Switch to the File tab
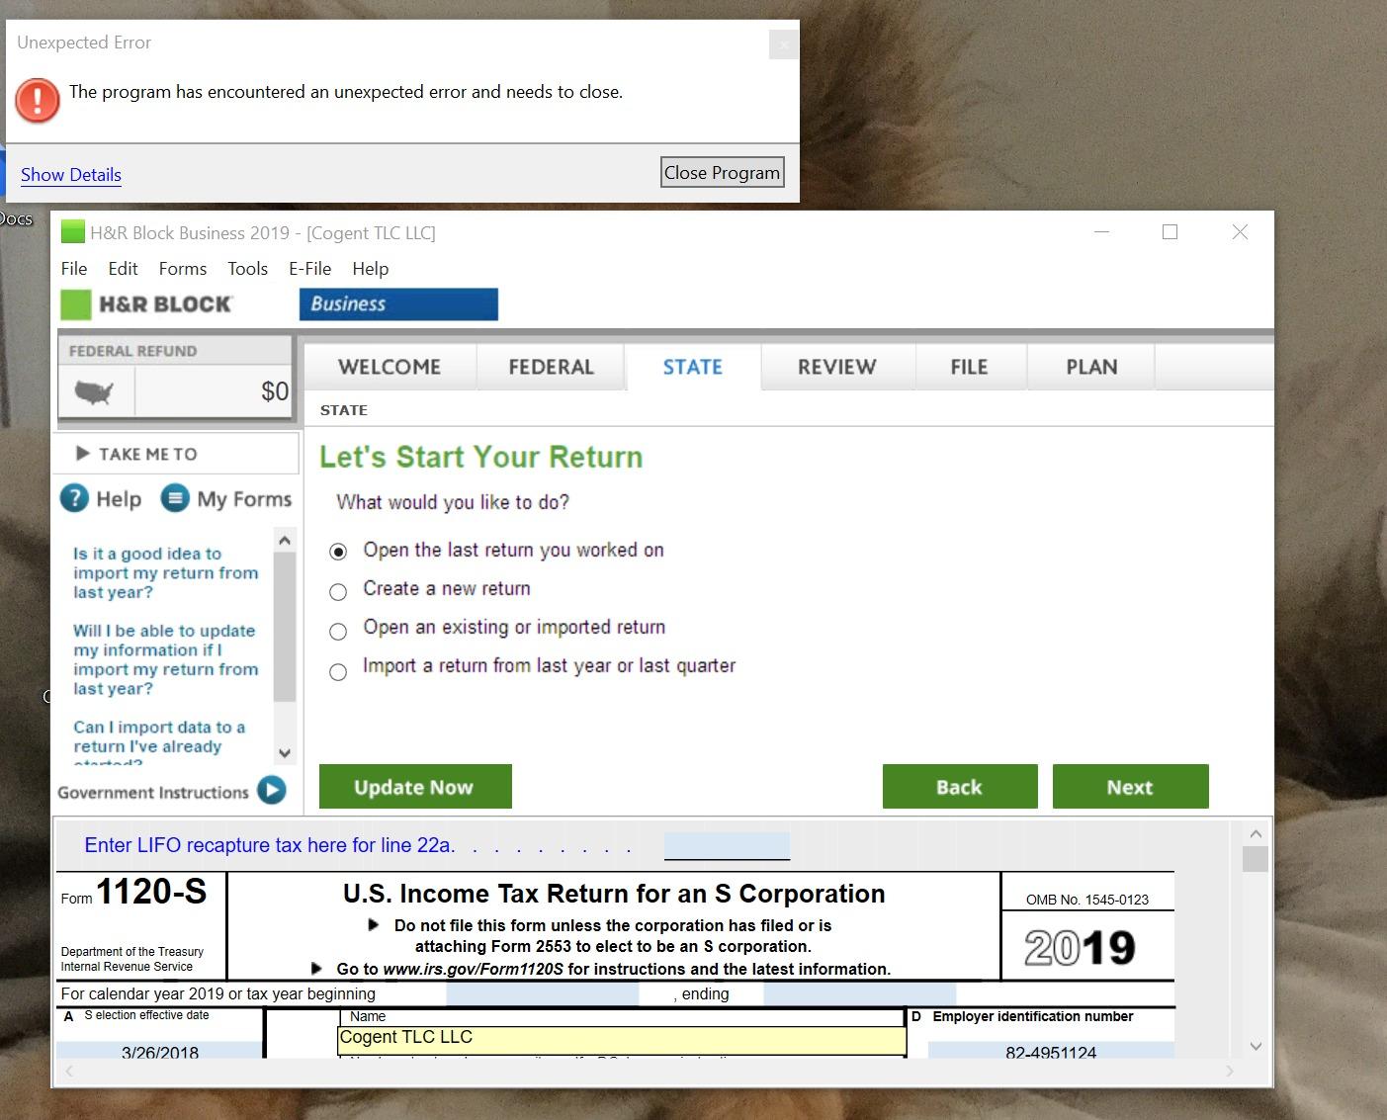1387x1120 pixels. click(x=970, y=367)
